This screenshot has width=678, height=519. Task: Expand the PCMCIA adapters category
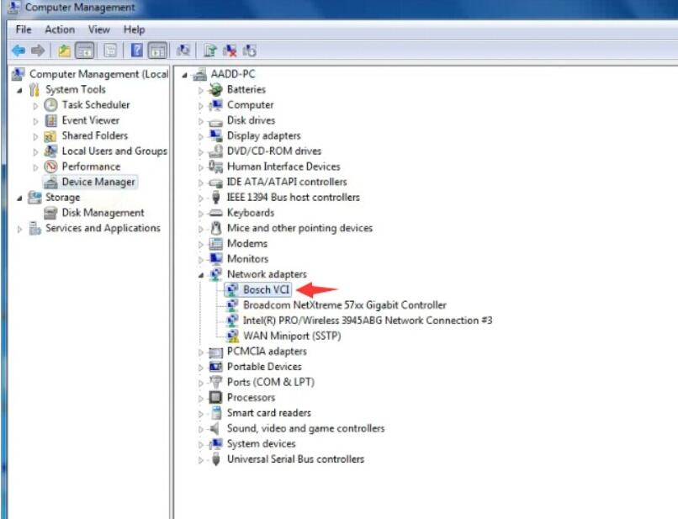201,352
